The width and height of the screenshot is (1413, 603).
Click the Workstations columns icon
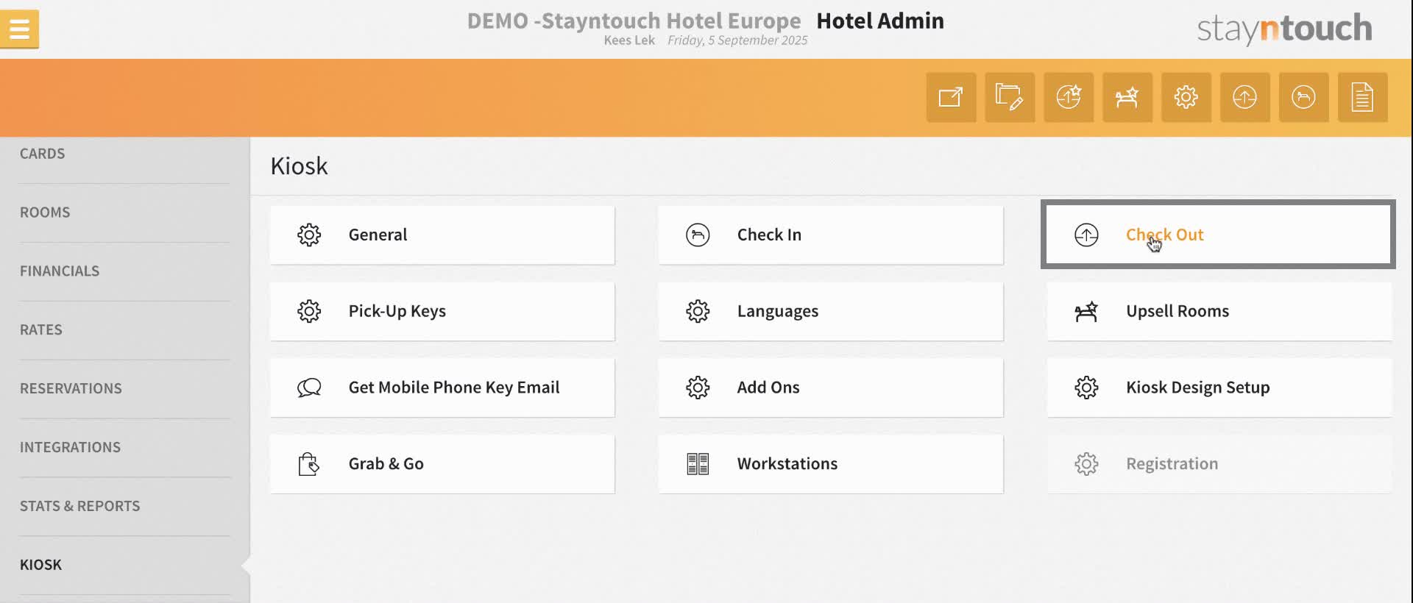[698, 464]
